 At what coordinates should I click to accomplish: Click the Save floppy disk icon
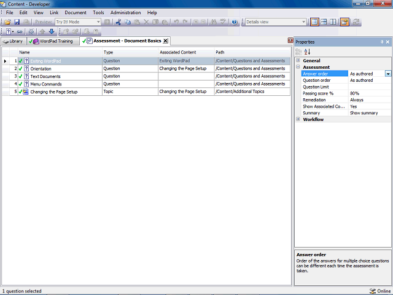tap(17, 22)
